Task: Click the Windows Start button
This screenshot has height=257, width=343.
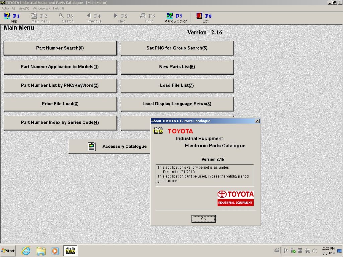Action: coord(8,251)
